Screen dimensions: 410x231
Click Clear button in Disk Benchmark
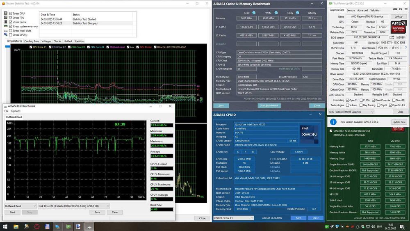point(114,212)
